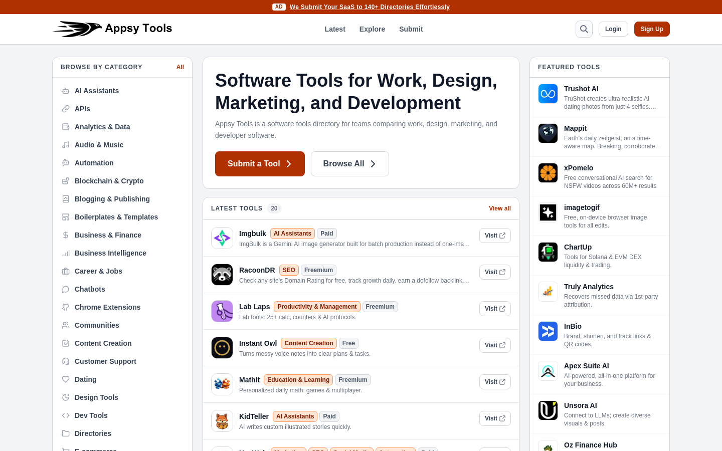Open the Truly Analytics featured tool
The image size is (722, 451).
(600, 295)
